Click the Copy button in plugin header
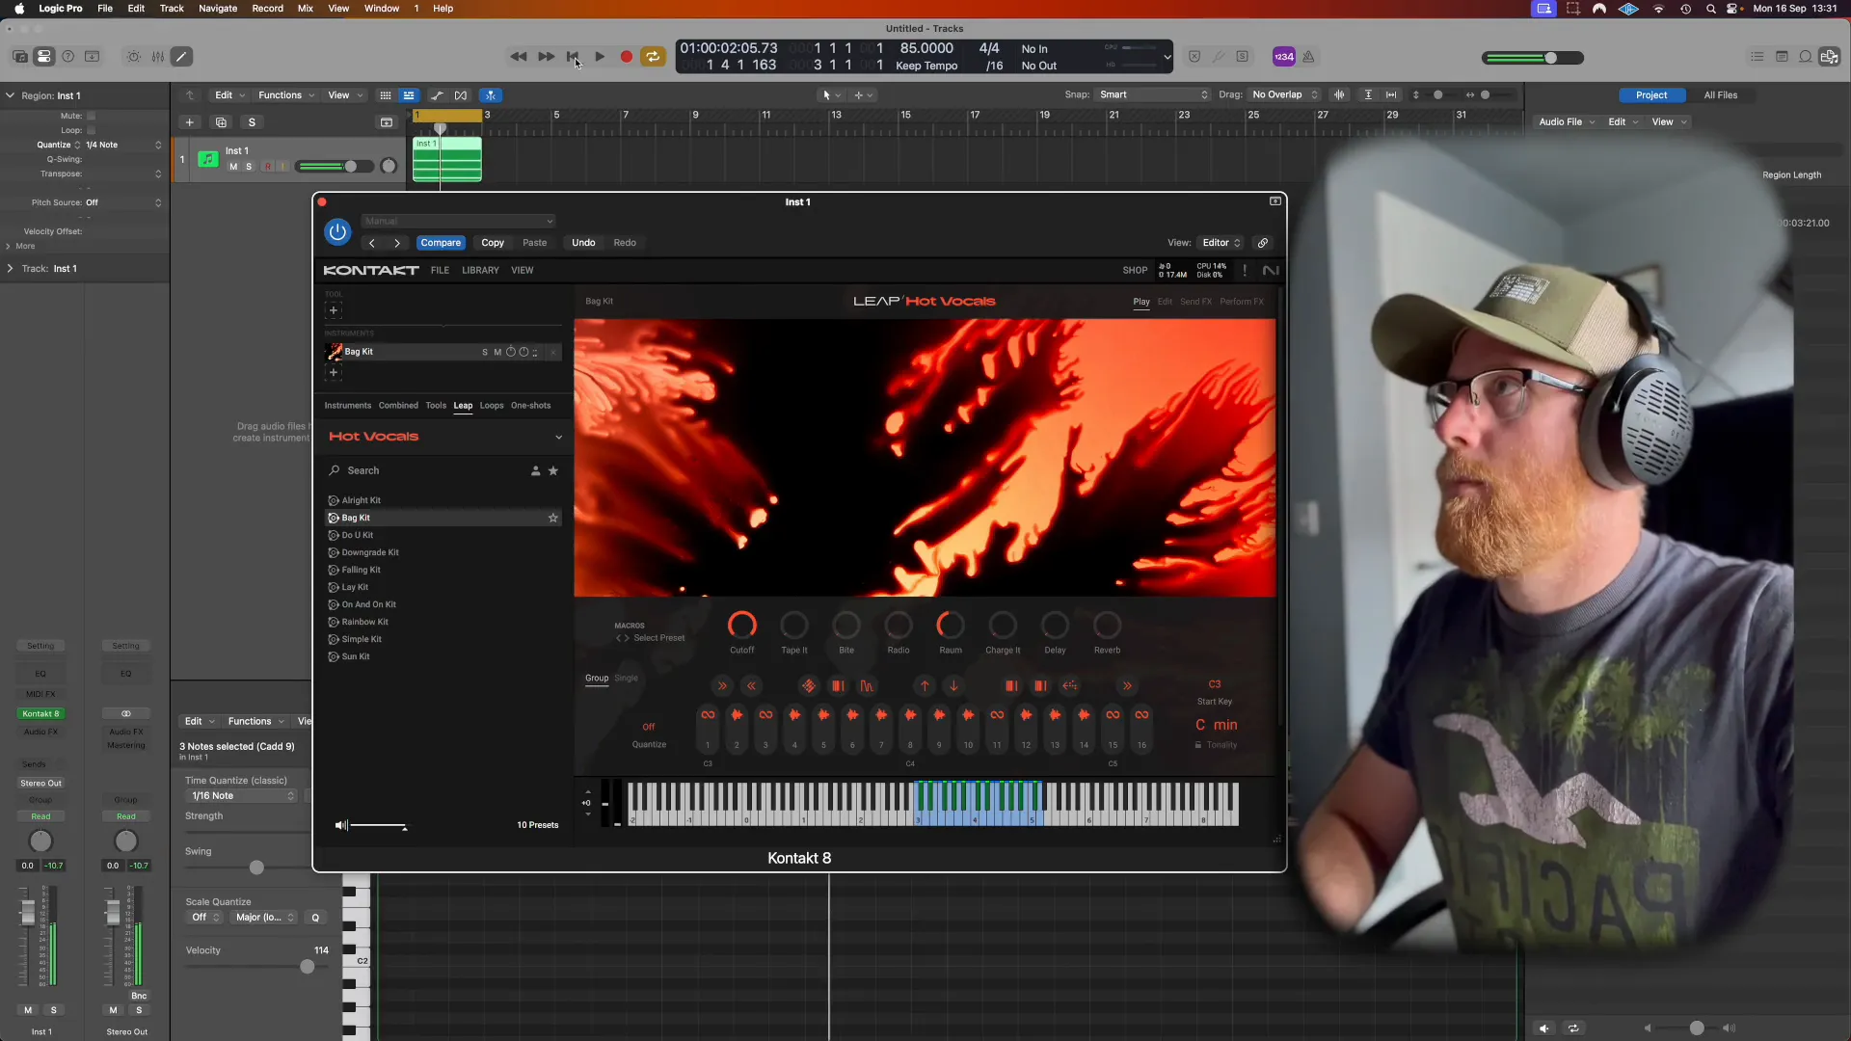This screenshot has width=1851, height=1041. click(x=493, y=243)
